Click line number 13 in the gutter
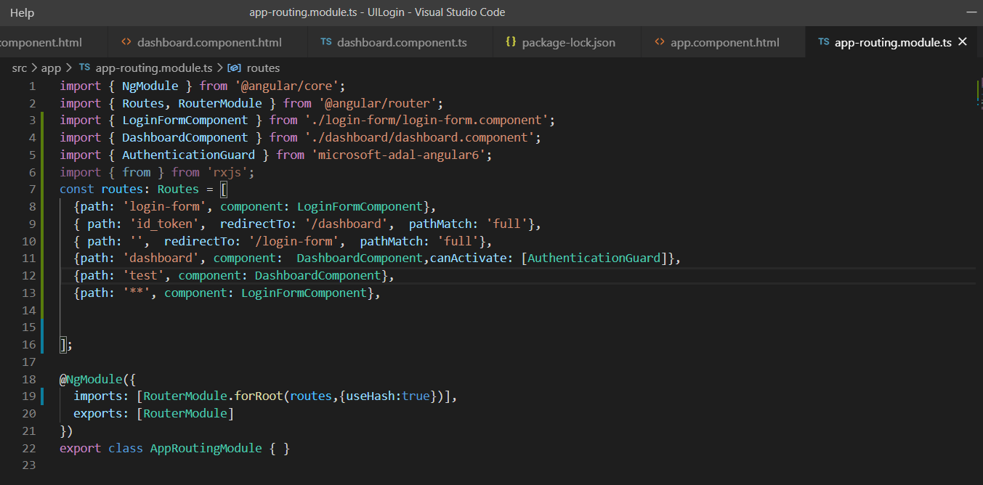The width and height of the screenshot is (983, 485). click(28, 293)
